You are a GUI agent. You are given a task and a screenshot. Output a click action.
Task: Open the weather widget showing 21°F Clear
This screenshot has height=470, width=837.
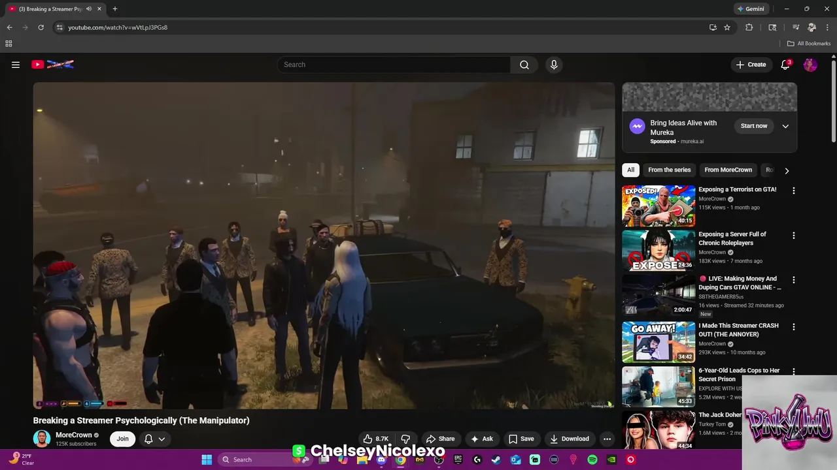coord(21,460)
